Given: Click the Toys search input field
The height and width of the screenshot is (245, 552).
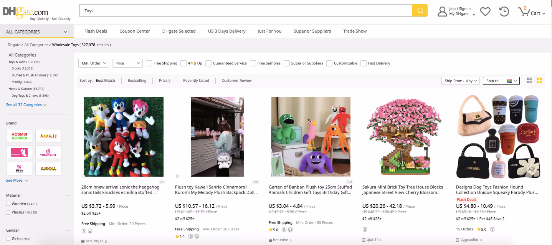Looking at the screenshot, I should coord(246,11).
